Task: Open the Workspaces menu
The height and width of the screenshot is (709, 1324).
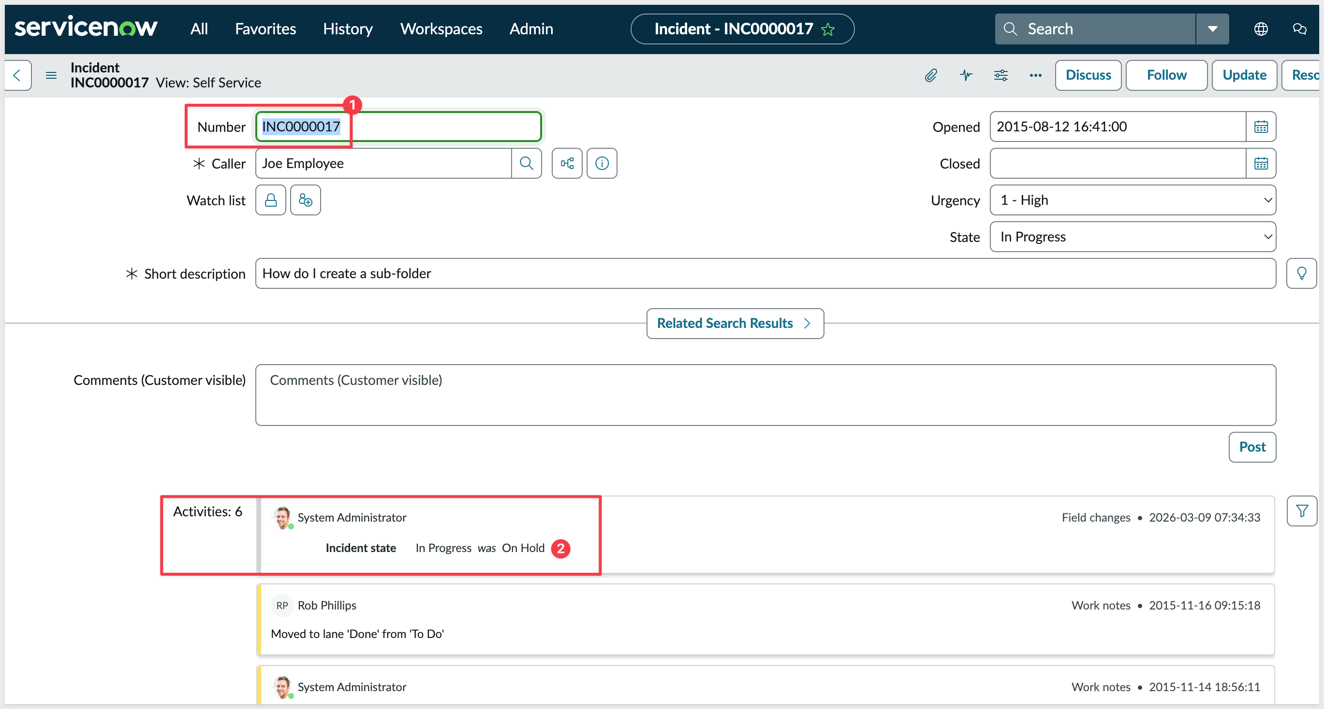Action: tap(441, 29)
